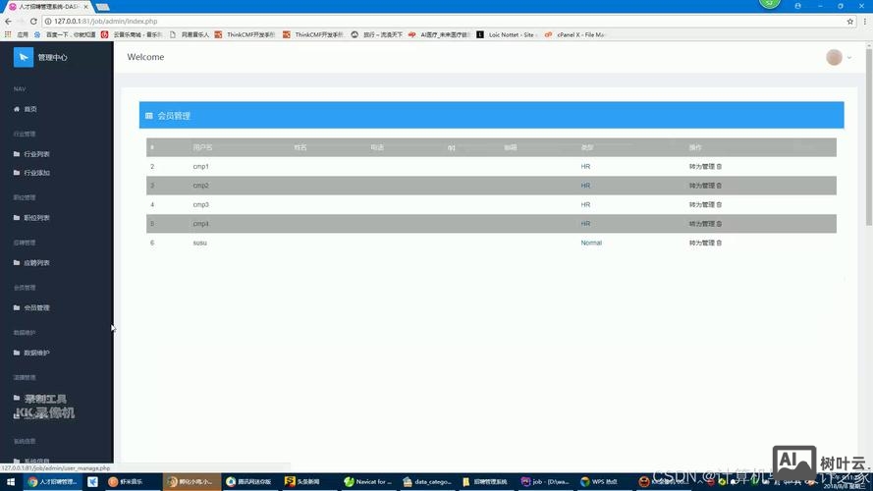Click the folder icon beside 行业列表

(17, 154)
